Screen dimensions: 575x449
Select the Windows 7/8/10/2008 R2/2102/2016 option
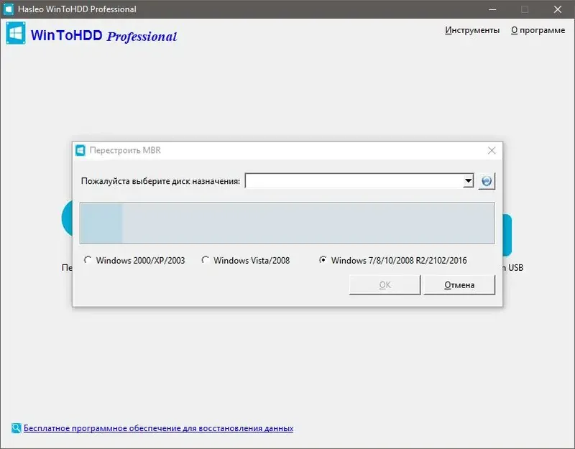[x=323, y=260]
